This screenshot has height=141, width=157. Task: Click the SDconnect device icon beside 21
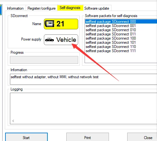[x=49, y=24]
